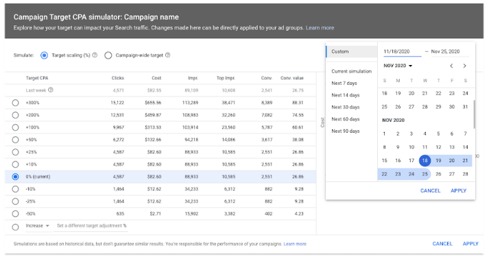
Task: Choose the +300% target CPA option
Action: (x=15, y=103)
